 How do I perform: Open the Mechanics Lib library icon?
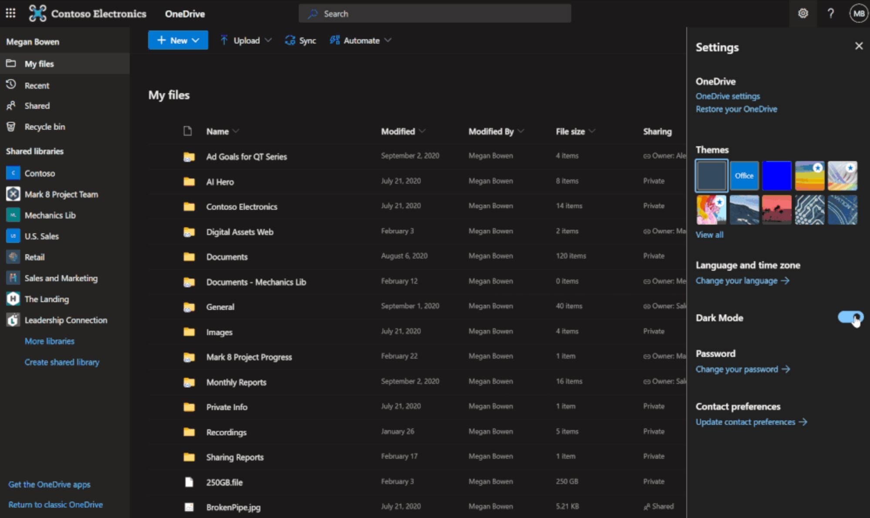coord(13,215)
